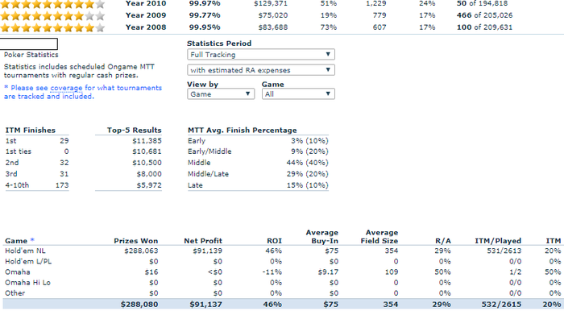
Task: Click the Year 2010 star rating
Action: click(52, 4)
